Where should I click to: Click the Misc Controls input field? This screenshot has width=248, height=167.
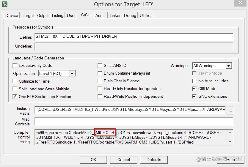tap(134, 122)
